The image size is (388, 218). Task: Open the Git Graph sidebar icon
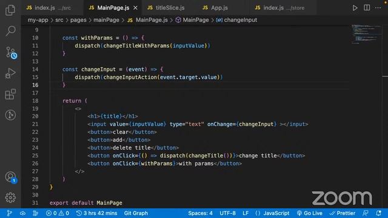[x=10, y=115]
